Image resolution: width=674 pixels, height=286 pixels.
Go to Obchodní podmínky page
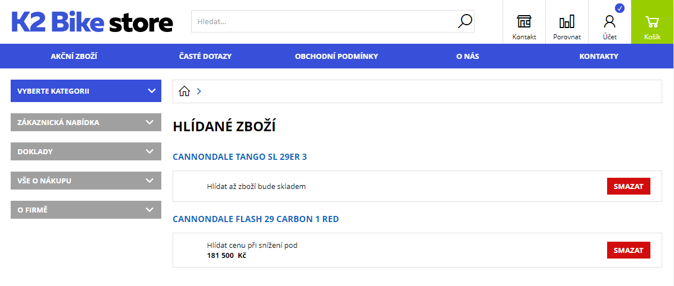point(336,56)
